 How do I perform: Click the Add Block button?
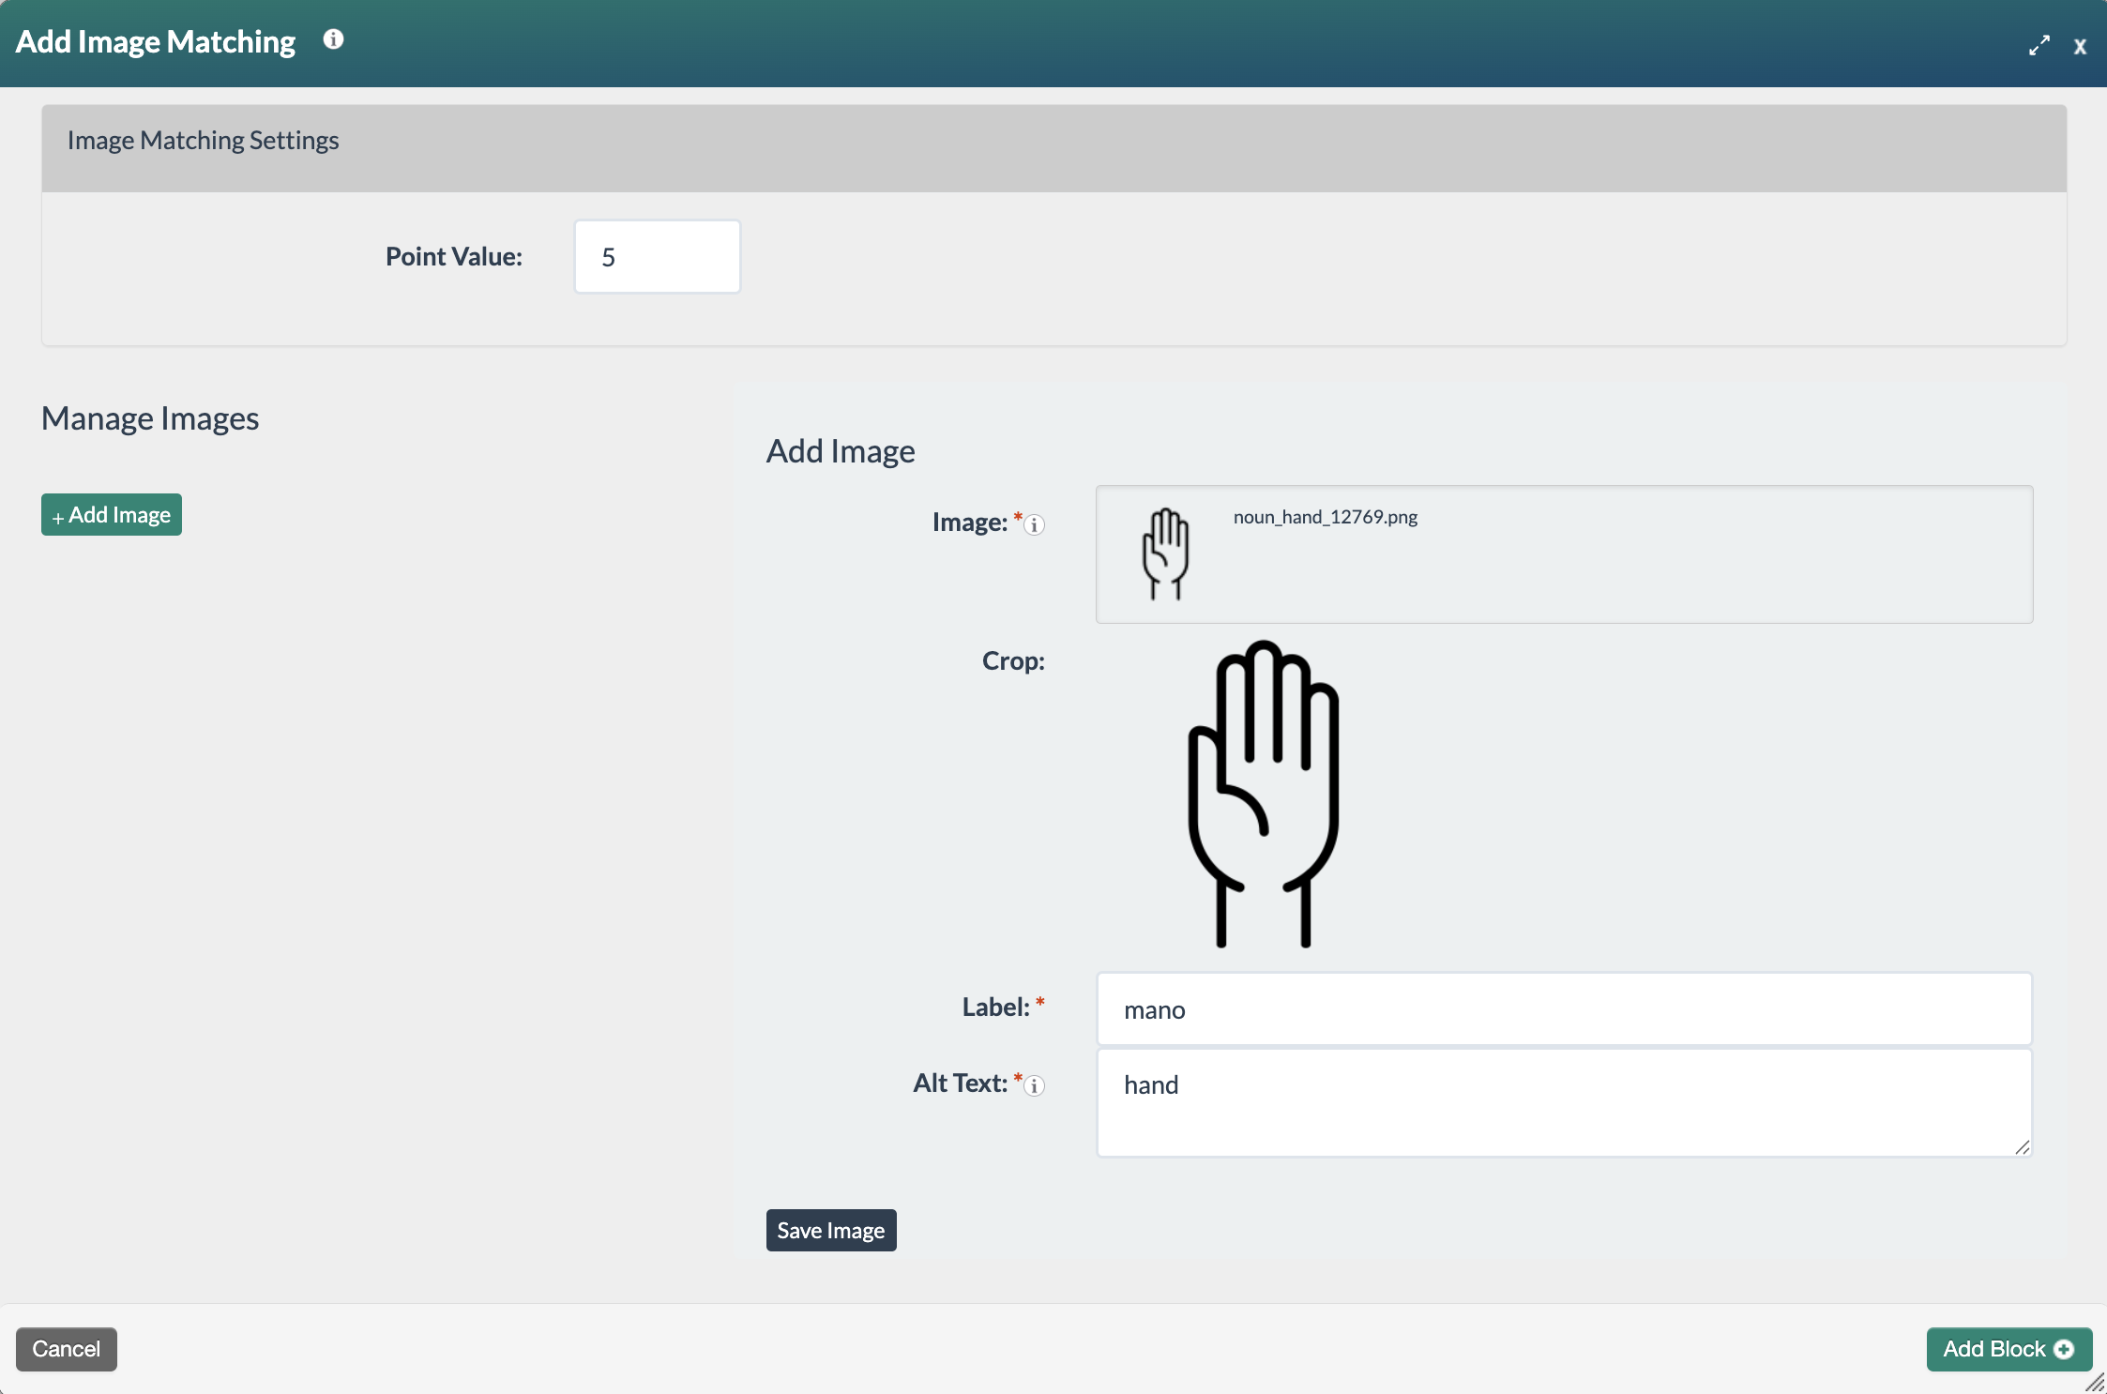tap(2008, 1349)
